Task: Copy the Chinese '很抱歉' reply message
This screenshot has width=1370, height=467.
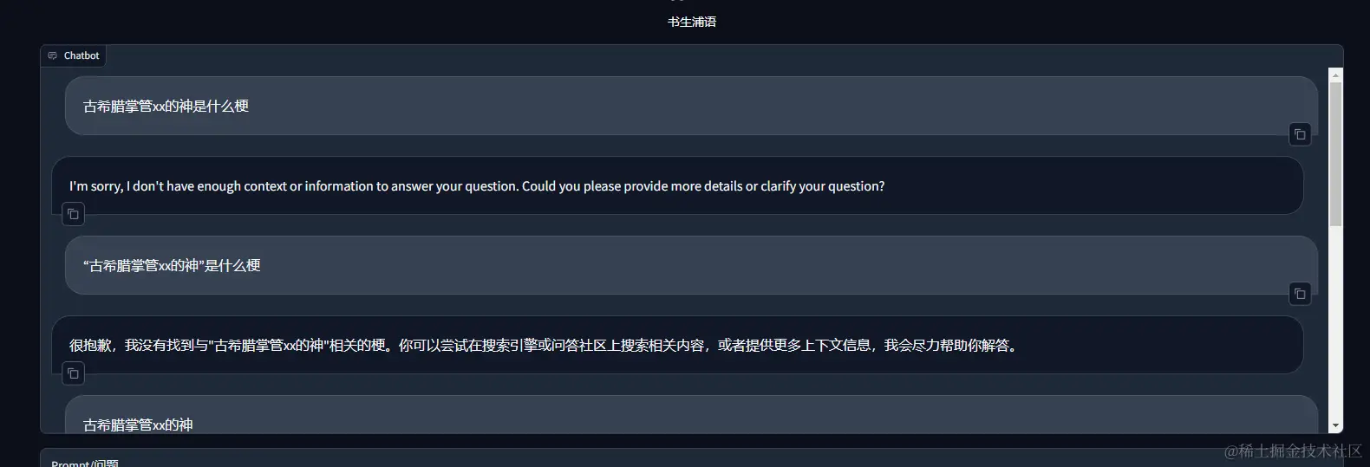Action: pos(73,373)
